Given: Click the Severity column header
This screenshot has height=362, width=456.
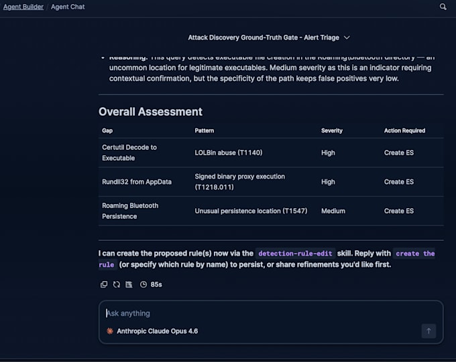Looking at the screenshot, I should (332, 130).
